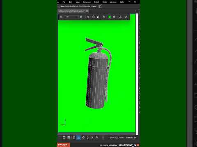This screenshot has height=147, width=197.
Task: Click the 3D lighting icon
Action: (x=104, y=17)
